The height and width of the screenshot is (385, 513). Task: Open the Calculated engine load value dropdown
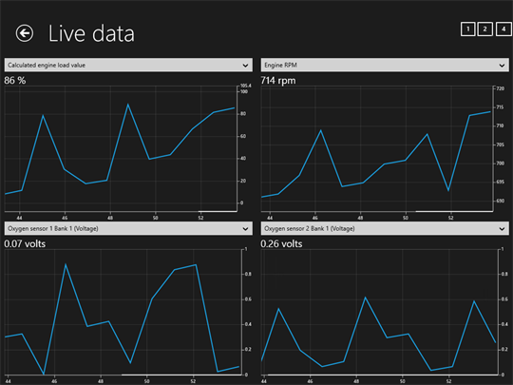(128, 66)
